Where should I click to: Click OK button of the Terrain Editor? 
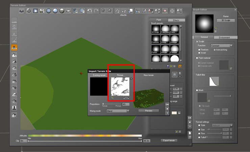click(190, 118)
